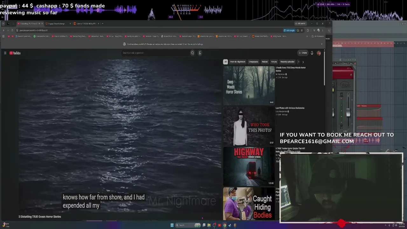
Task: Click the 'Ask Gemini' button in the title bar
Action: [300, 24]
